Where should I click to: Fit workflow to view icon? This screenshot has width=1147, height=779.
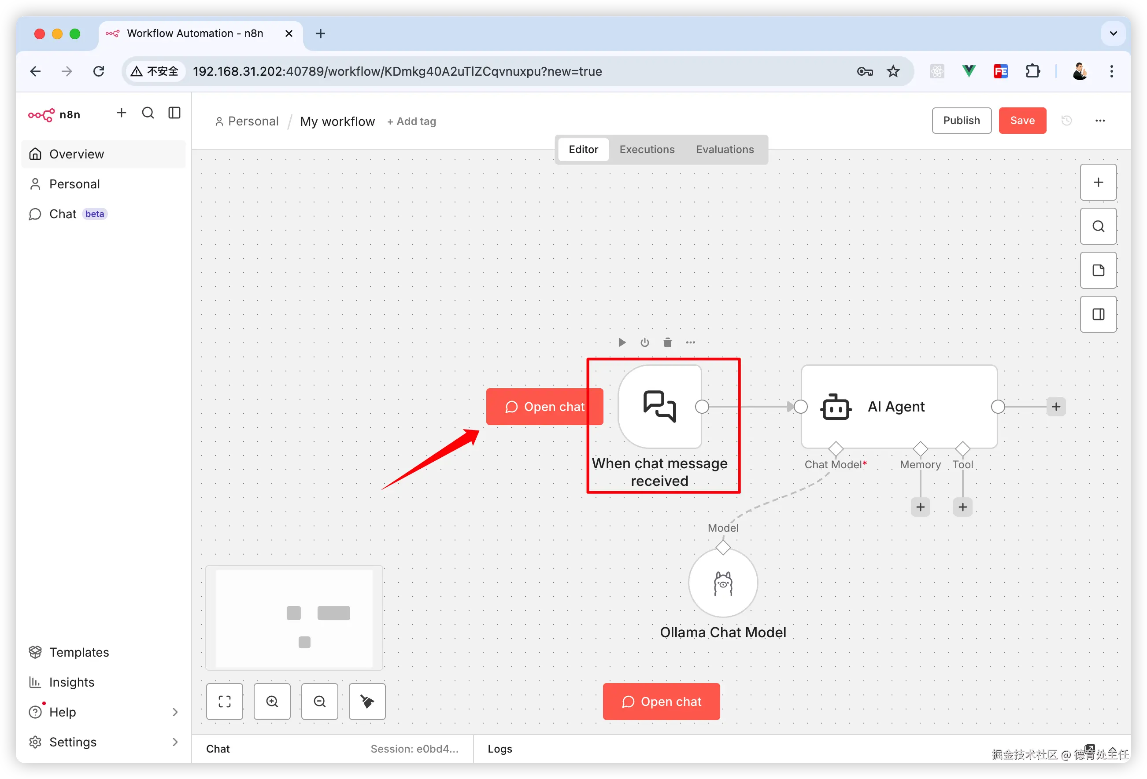pyautogui.click(x=225, y=701)
